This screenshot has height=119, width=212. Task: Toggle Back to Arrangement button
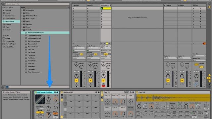(x=204, y=43)
